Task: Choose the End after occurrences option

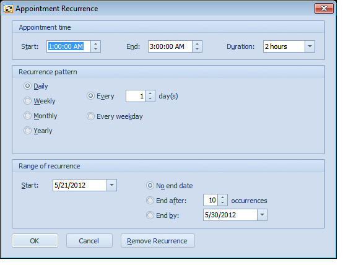Action: pyautogui.click(x=167, y=201)
